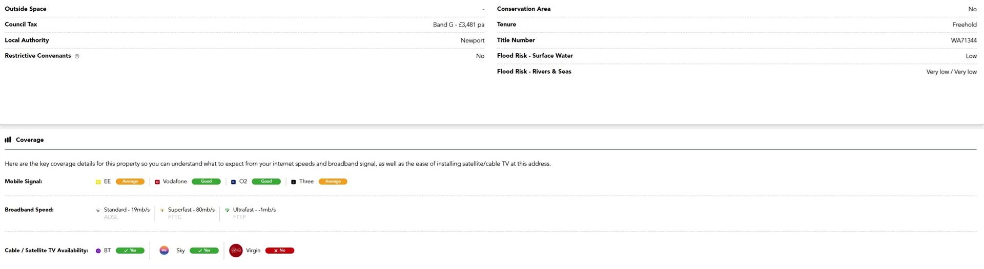
Task: Click the Virgin Media logo icon
Action: point(236,251)
